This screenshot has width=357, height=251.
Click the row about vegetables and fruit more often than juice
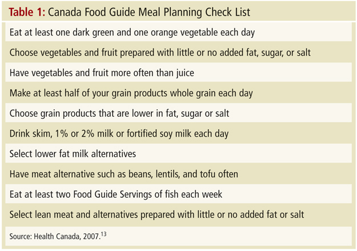[x=178, y=73]
